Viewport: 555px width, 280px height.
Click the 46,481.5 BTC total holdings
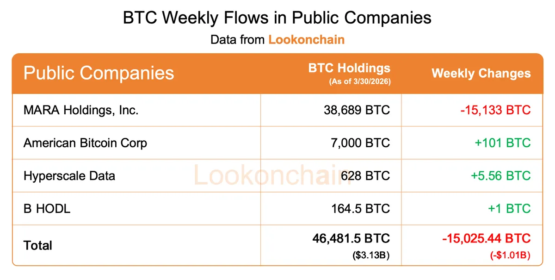[x=351, y=238]
